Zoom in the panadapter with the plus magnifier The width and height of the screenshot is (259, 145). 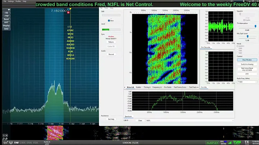pos(6,139)
